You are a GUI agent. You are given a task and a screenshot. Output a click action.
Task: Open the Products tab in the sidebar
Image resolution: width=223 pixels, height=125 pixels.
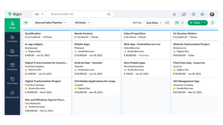pos(12,67)
